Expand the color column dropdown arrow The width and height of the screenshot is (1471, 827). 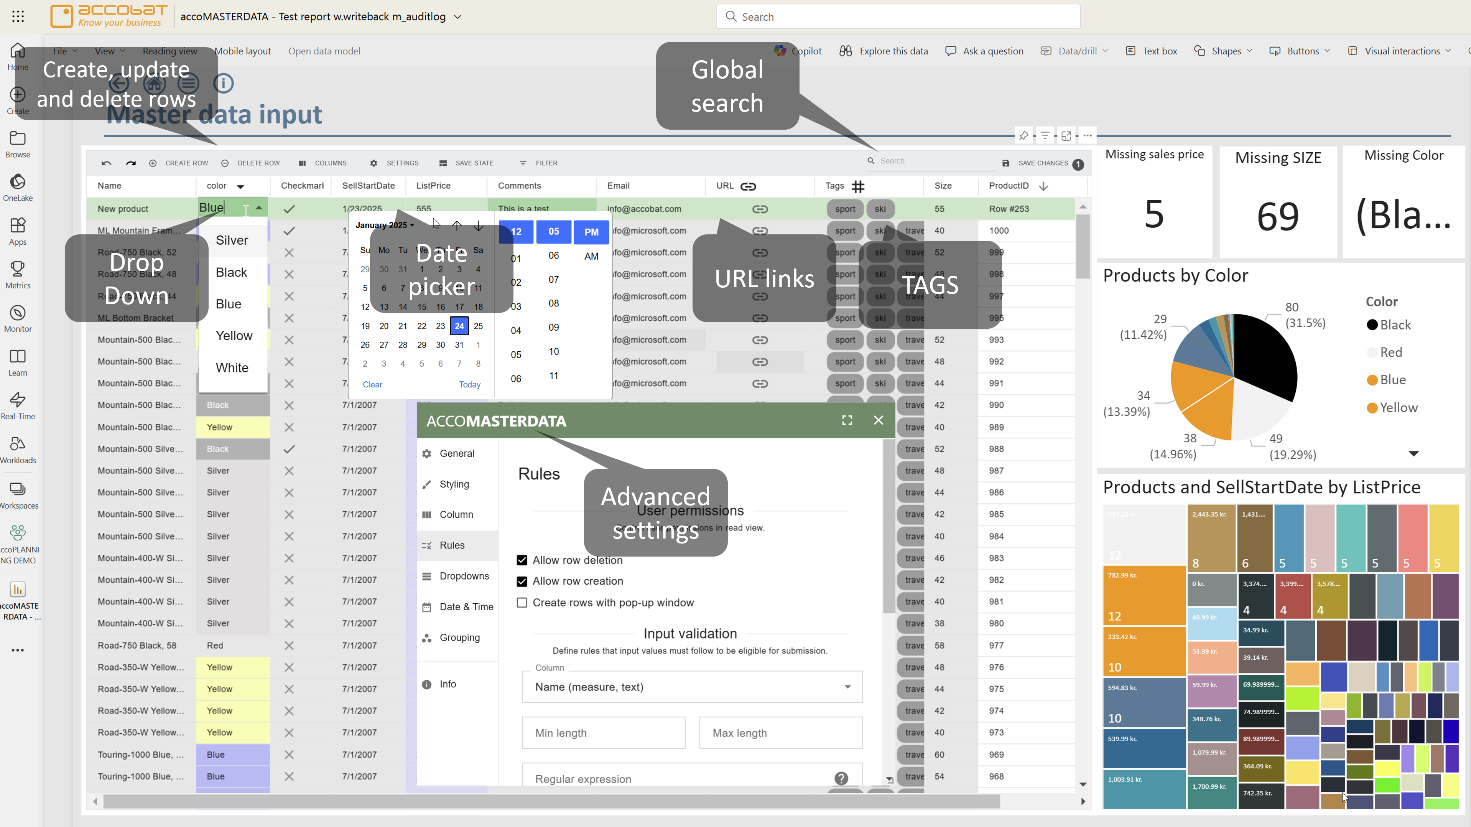tap(240, 187)
